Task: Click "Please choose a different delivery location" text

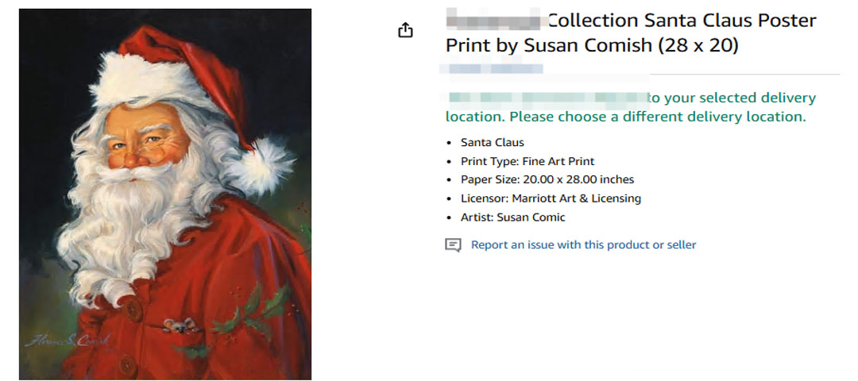Action: [657, 117]
